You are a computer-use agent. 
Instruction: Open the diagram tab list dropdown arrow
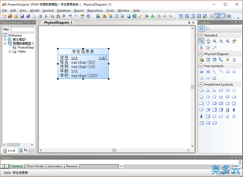[x=189, y=23]
